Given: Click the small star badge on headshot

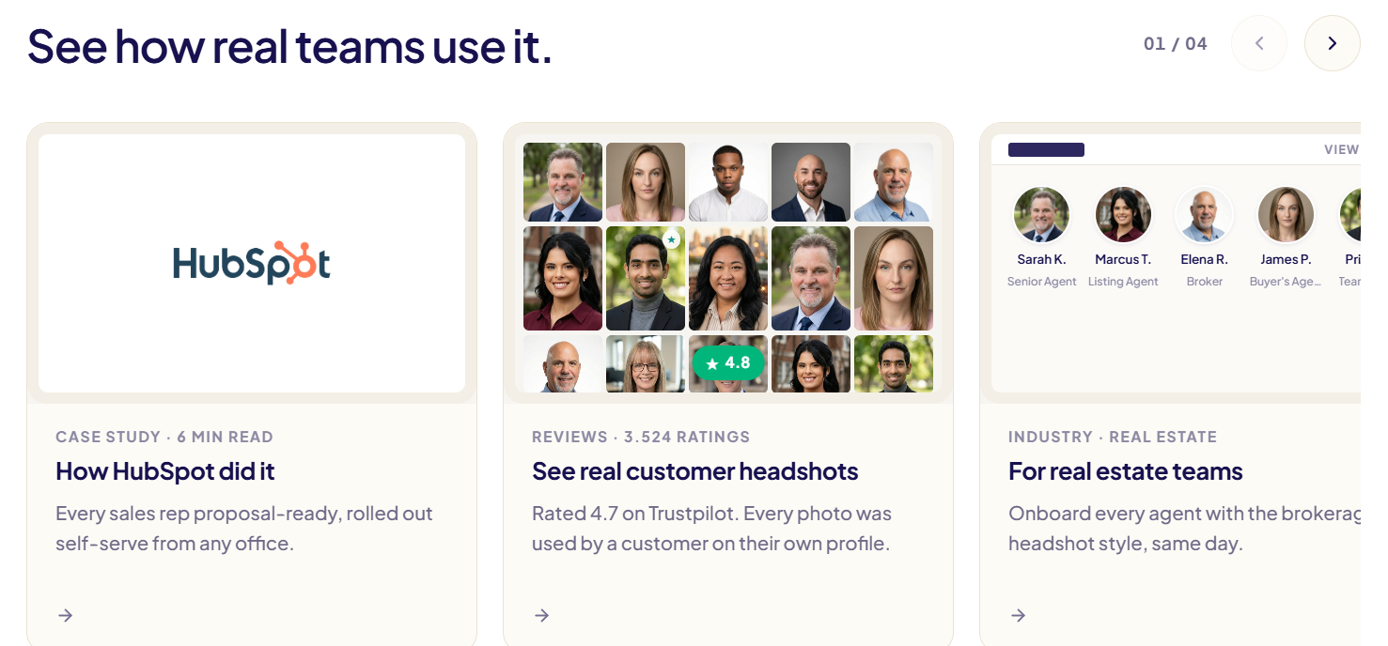Looking at the screenshot, I should tap(671, 240).
